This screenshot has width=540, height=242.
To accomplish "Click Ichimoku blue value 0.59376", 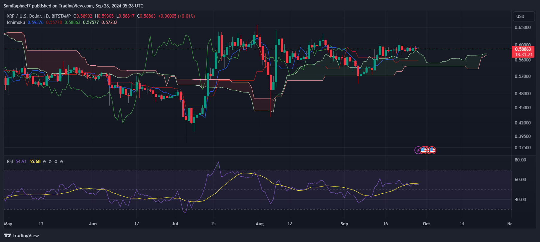I will (36, 22).
